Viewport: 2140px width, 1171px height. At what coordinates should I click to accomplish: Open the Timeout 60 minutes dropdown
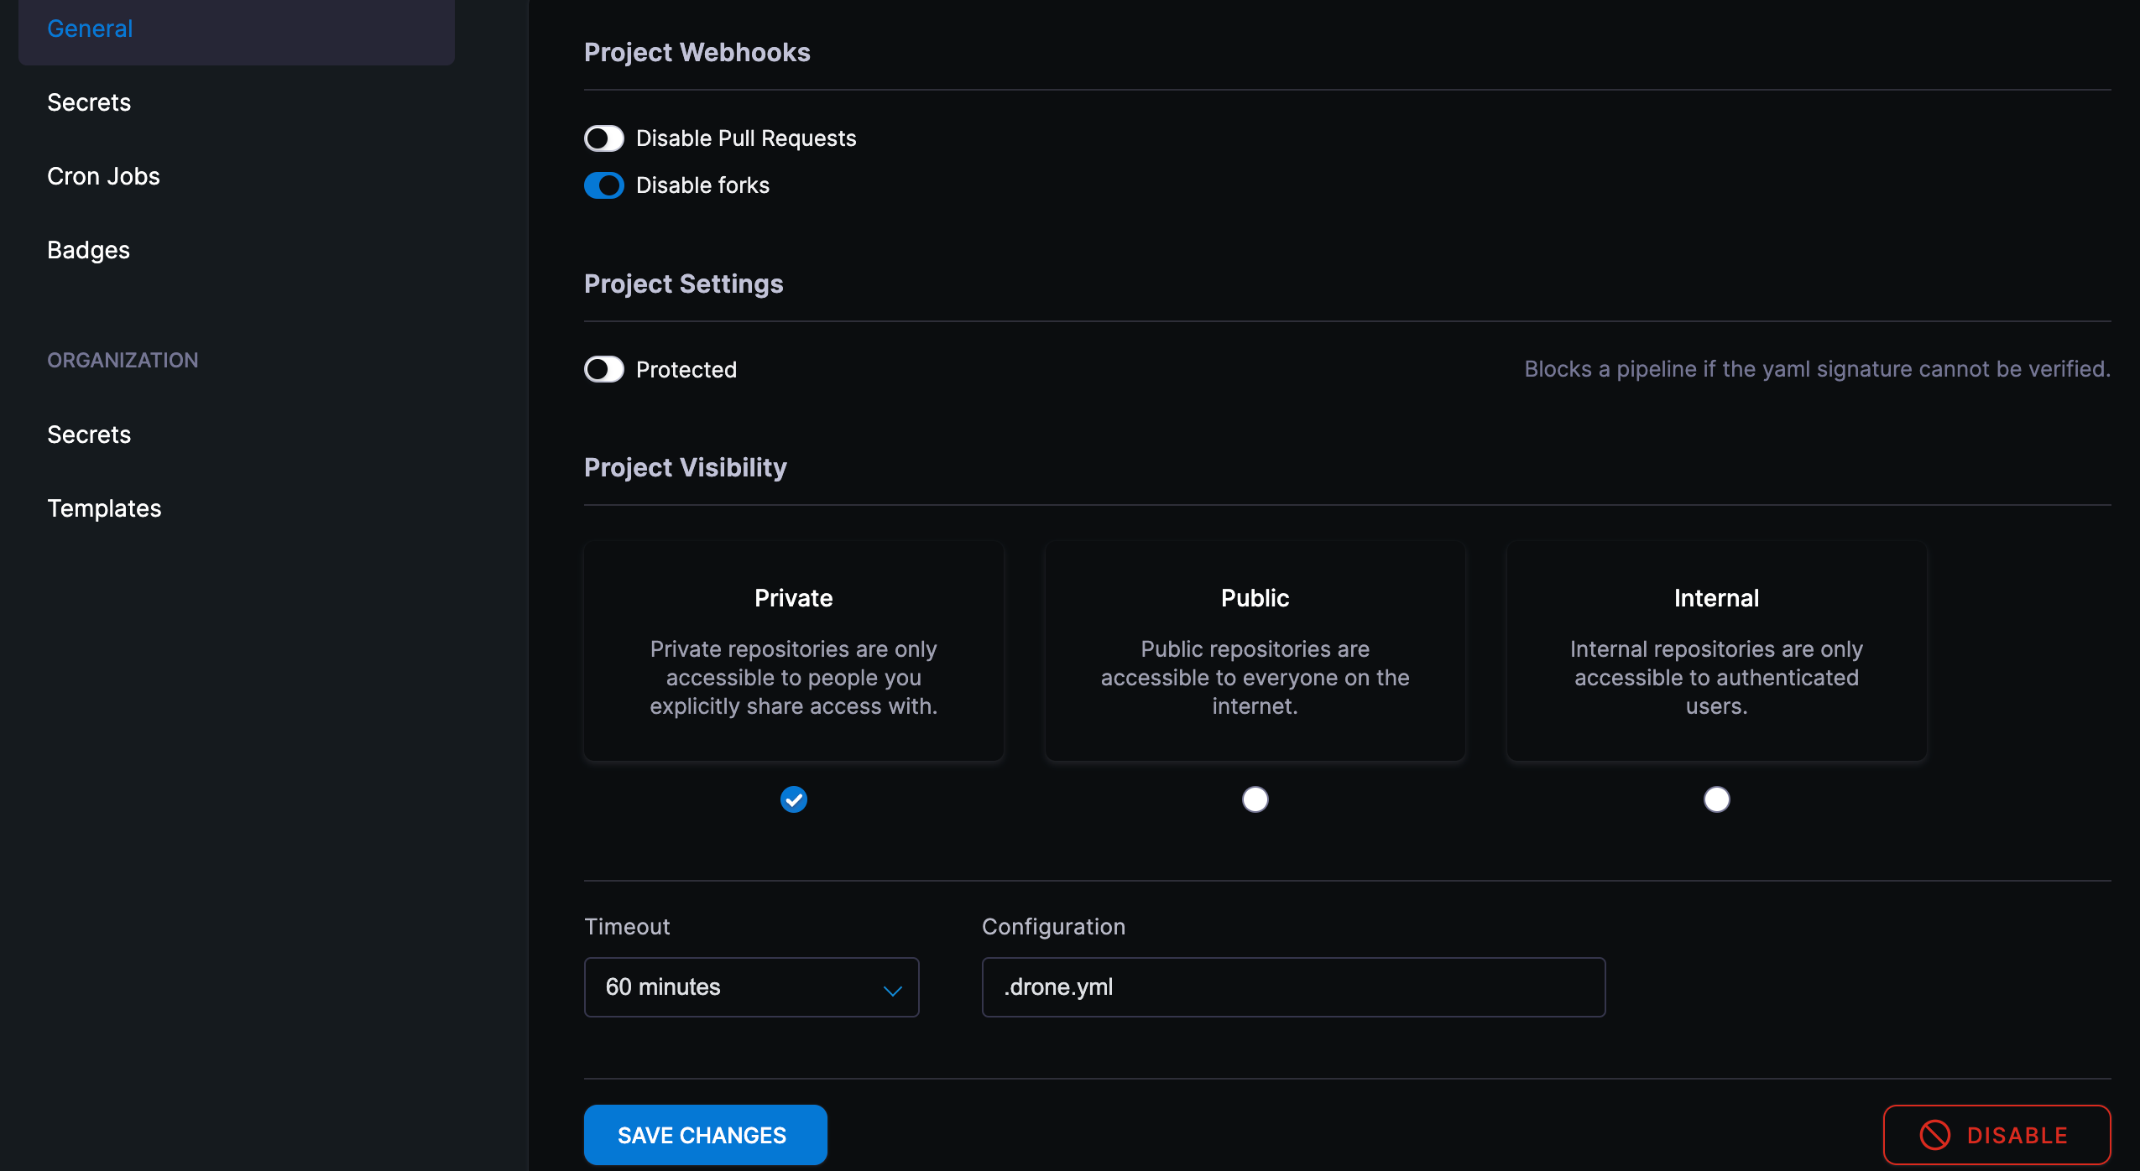click(752, 987)
